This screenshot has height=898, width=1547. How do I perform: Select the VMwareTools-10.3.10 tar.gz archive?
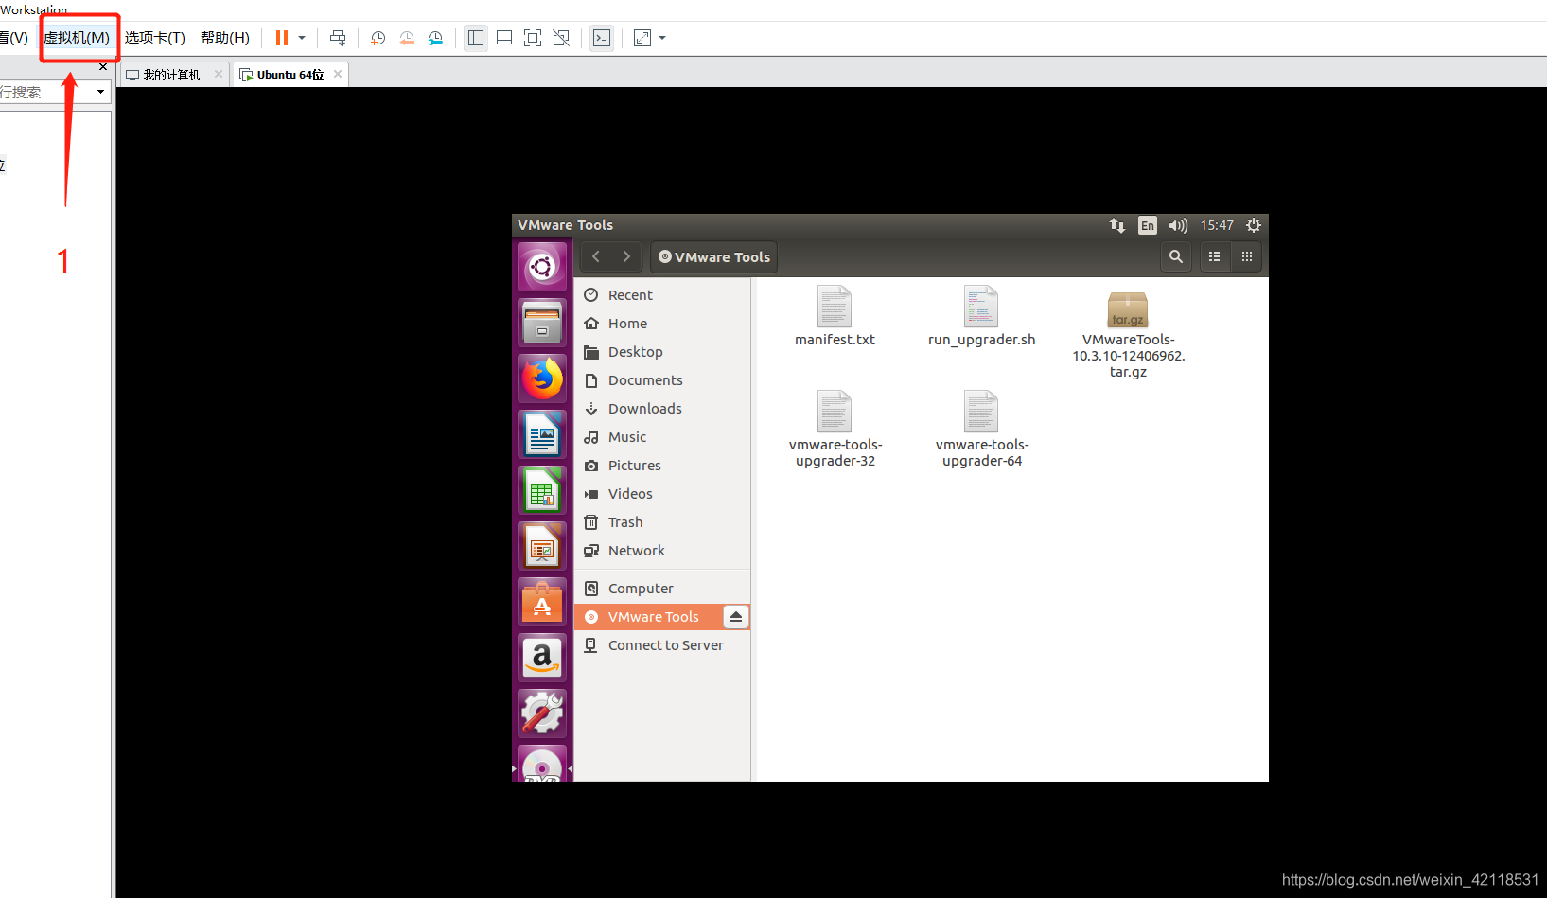coord(1128,334)
